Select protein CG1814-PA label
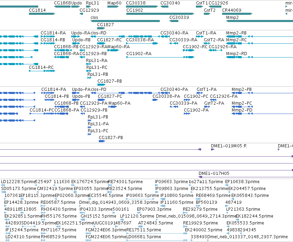293x242 pixels. click(x=54, y=89)
